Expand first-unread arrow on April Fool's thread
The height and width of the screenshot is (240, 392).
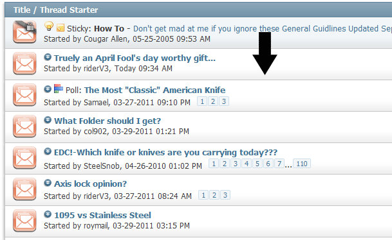pos(48,57)
